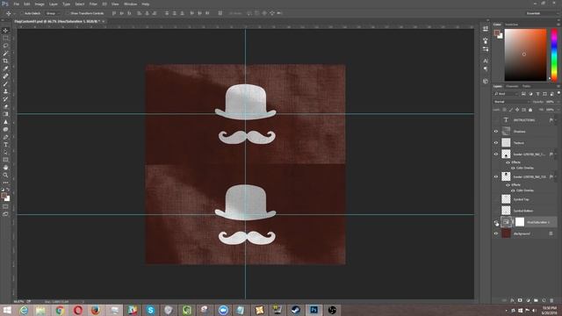562x316 pixels.
Task: Select the Healing Brush tool
Action: pyautogui.click(x=5, y=76)
